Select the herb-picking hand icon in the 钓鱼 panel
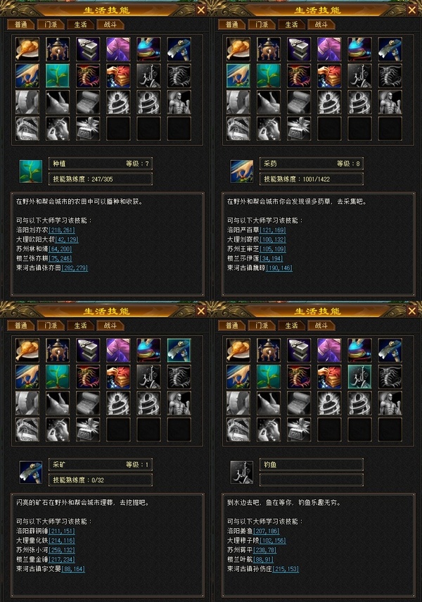The width and height of the screenshot is (422, 602). tap(238, 377)
